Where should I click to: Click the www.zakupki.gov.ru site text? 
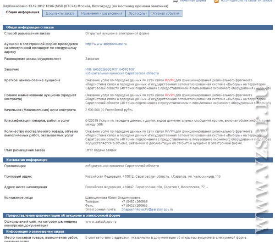(x=101, y=222)
